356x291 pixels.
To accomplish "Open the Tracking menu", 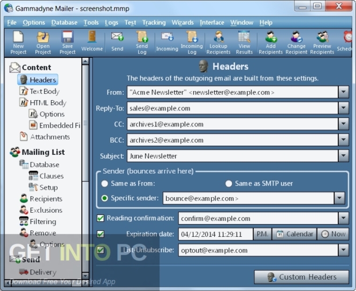I will 154,23.
